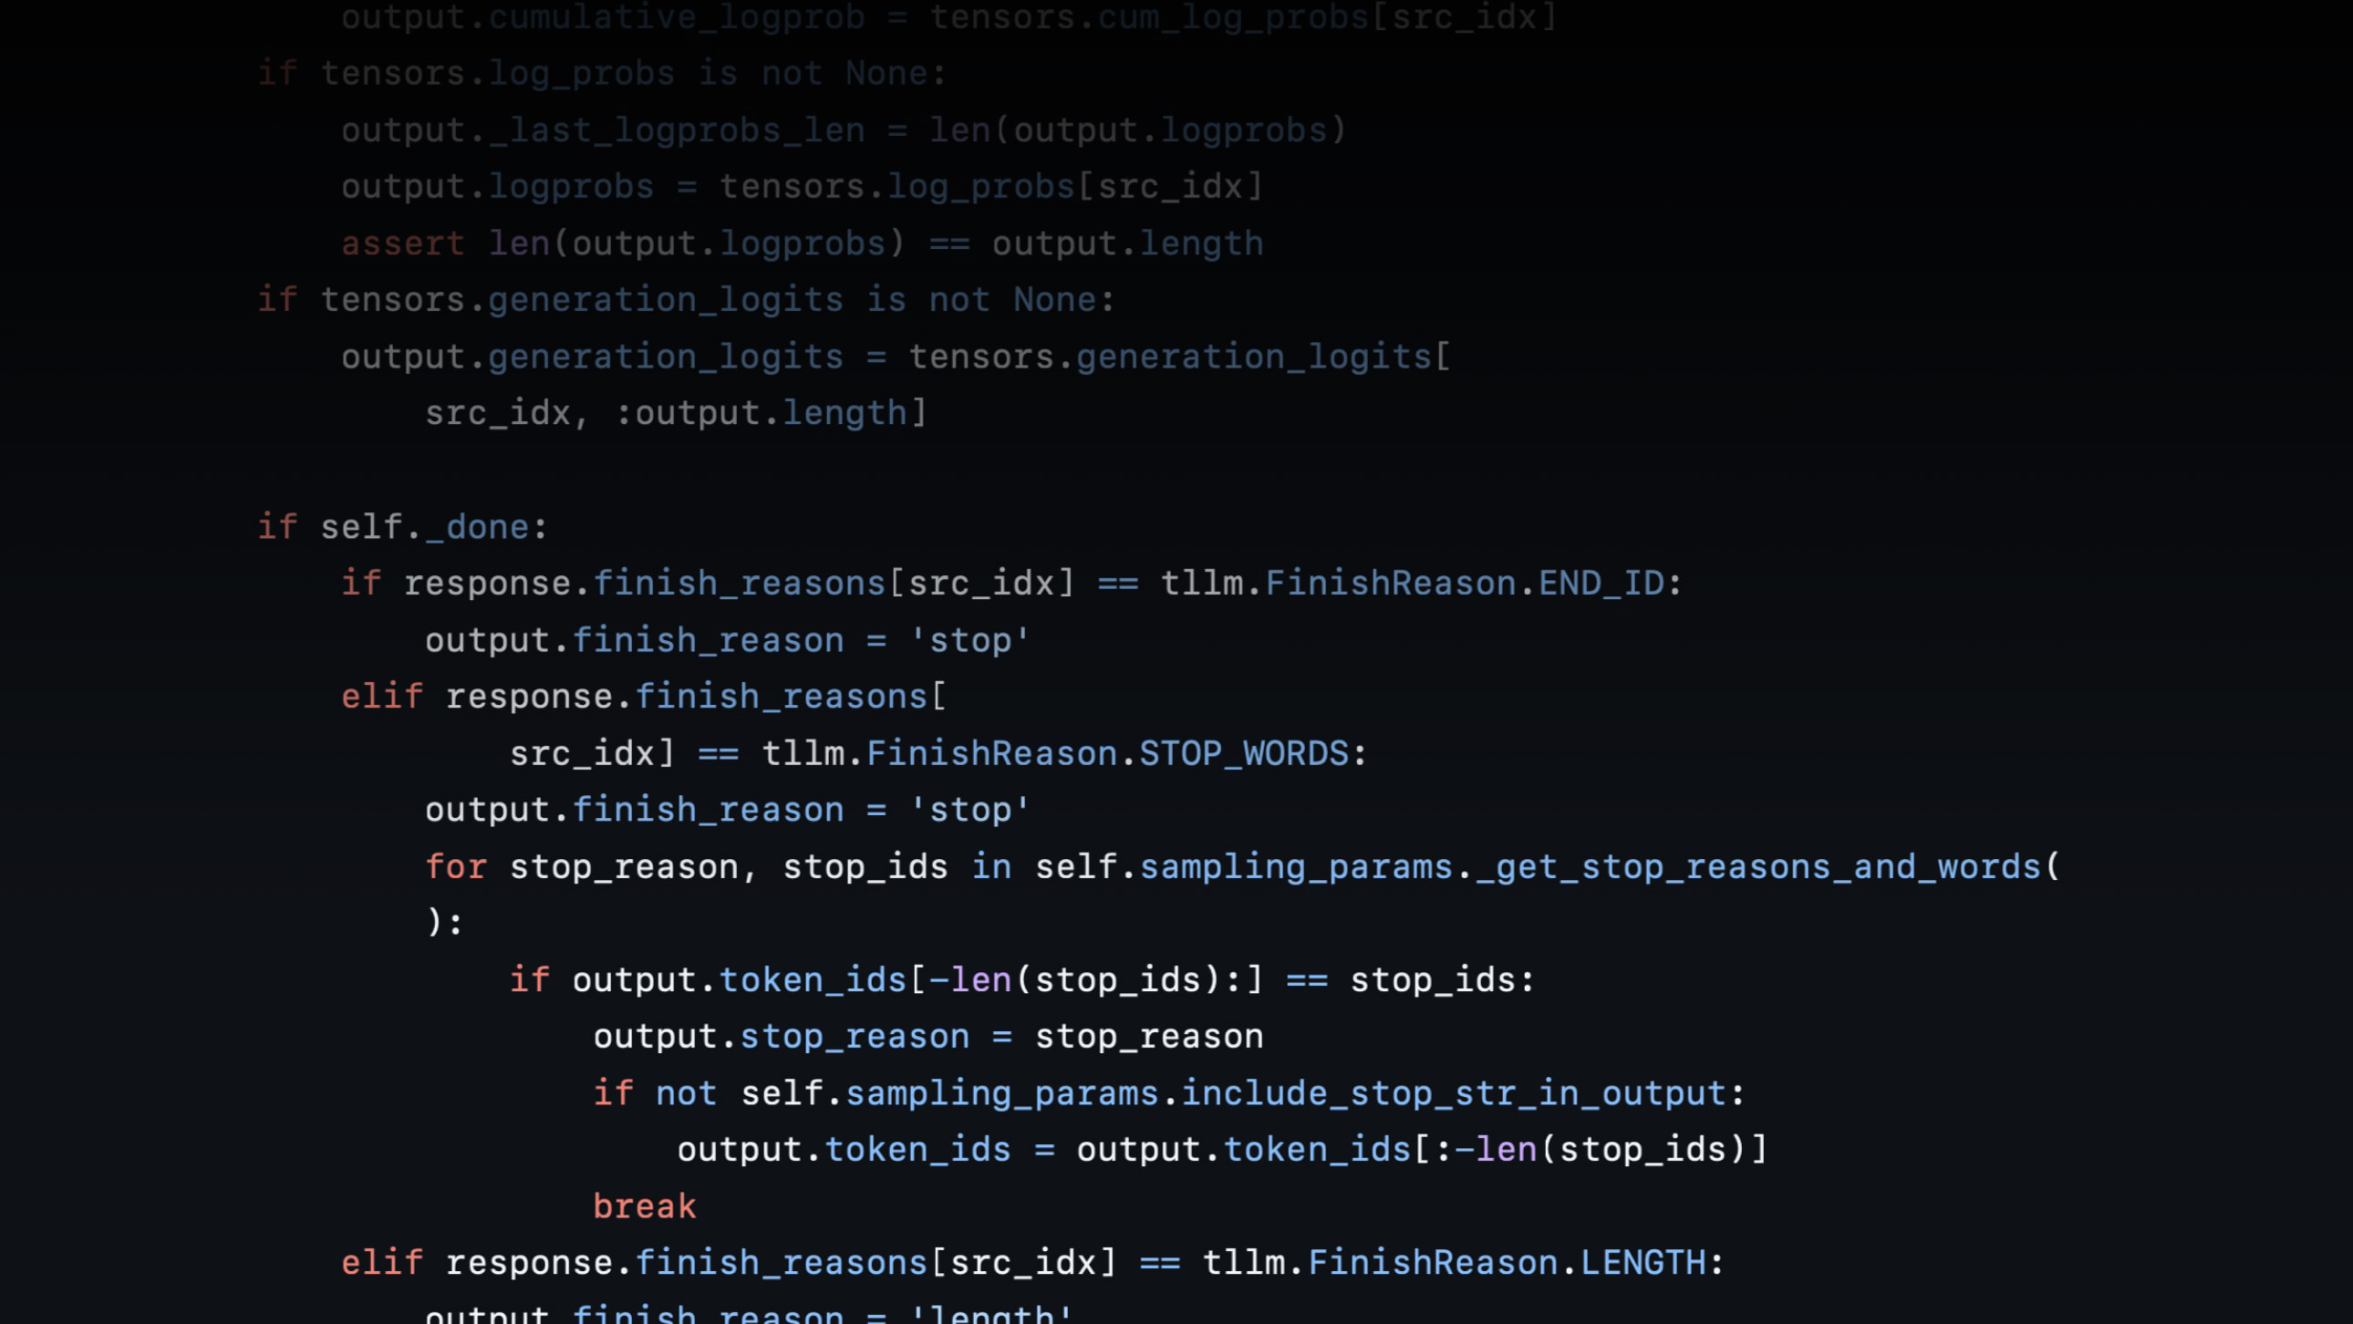The image size is (2353, 1324).
Task: Click the 'for' keyword before stop_reason
Action: coord(456,866)
